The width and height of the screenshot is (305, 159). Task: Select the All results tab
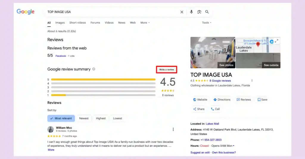point(49,23)
